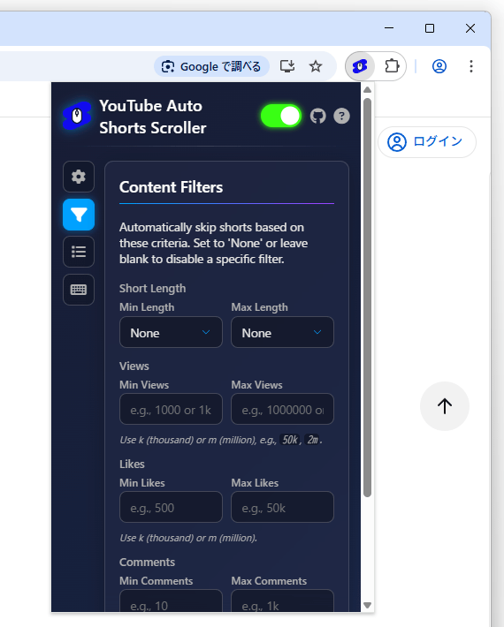Click the Comments section label
The height and width of the screenshot is (627, 504).
coord(147,562)
